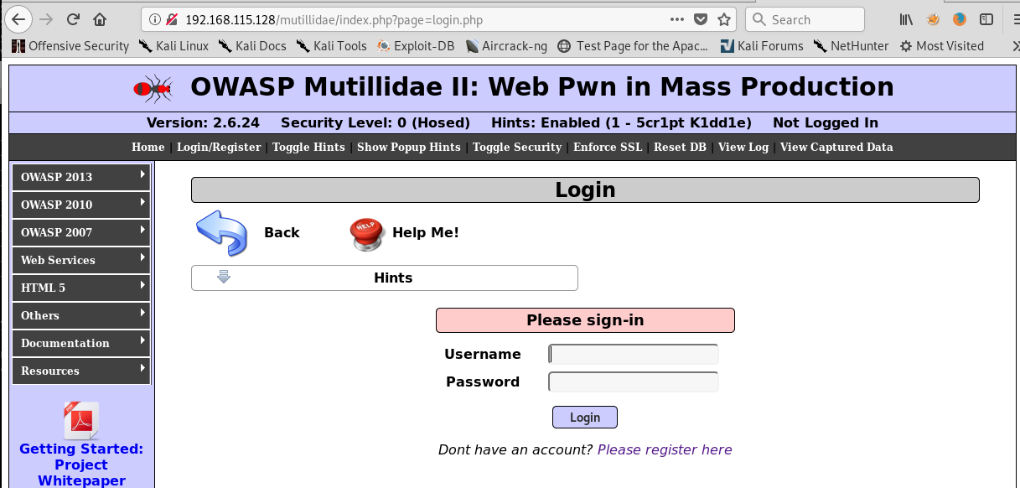Click Reset DB in the top menu
This screenshot has width=1020, height=488.
pyautogui.click(x=680, y=147)
